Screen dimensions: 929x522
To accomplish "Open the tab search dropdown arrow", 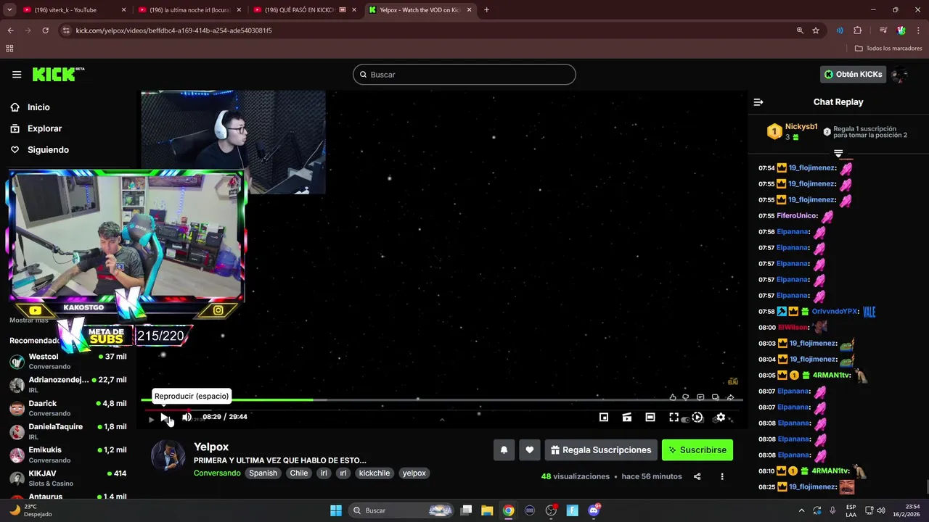I will pyautogui.click(x=11, y=10).
